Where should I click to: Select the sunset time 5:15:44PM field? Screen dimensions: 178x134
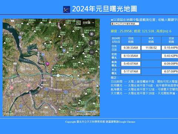pos(170,48)
